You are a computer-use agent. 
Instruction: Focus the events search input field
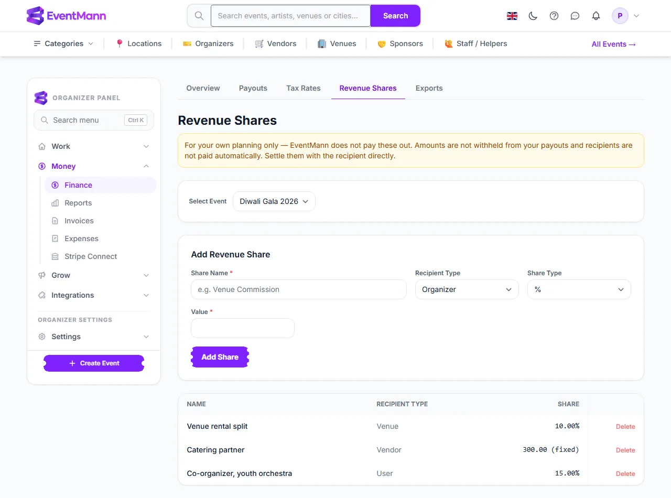coord(290,16)
